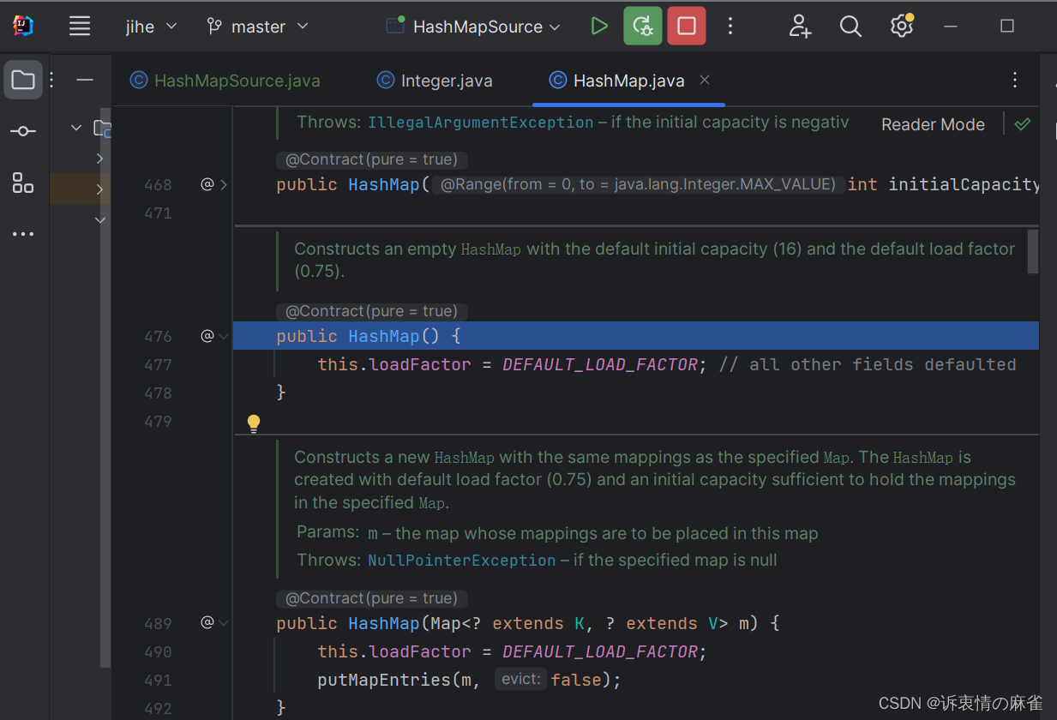Open project panel options dots
1057x720 pixels.
51,81
